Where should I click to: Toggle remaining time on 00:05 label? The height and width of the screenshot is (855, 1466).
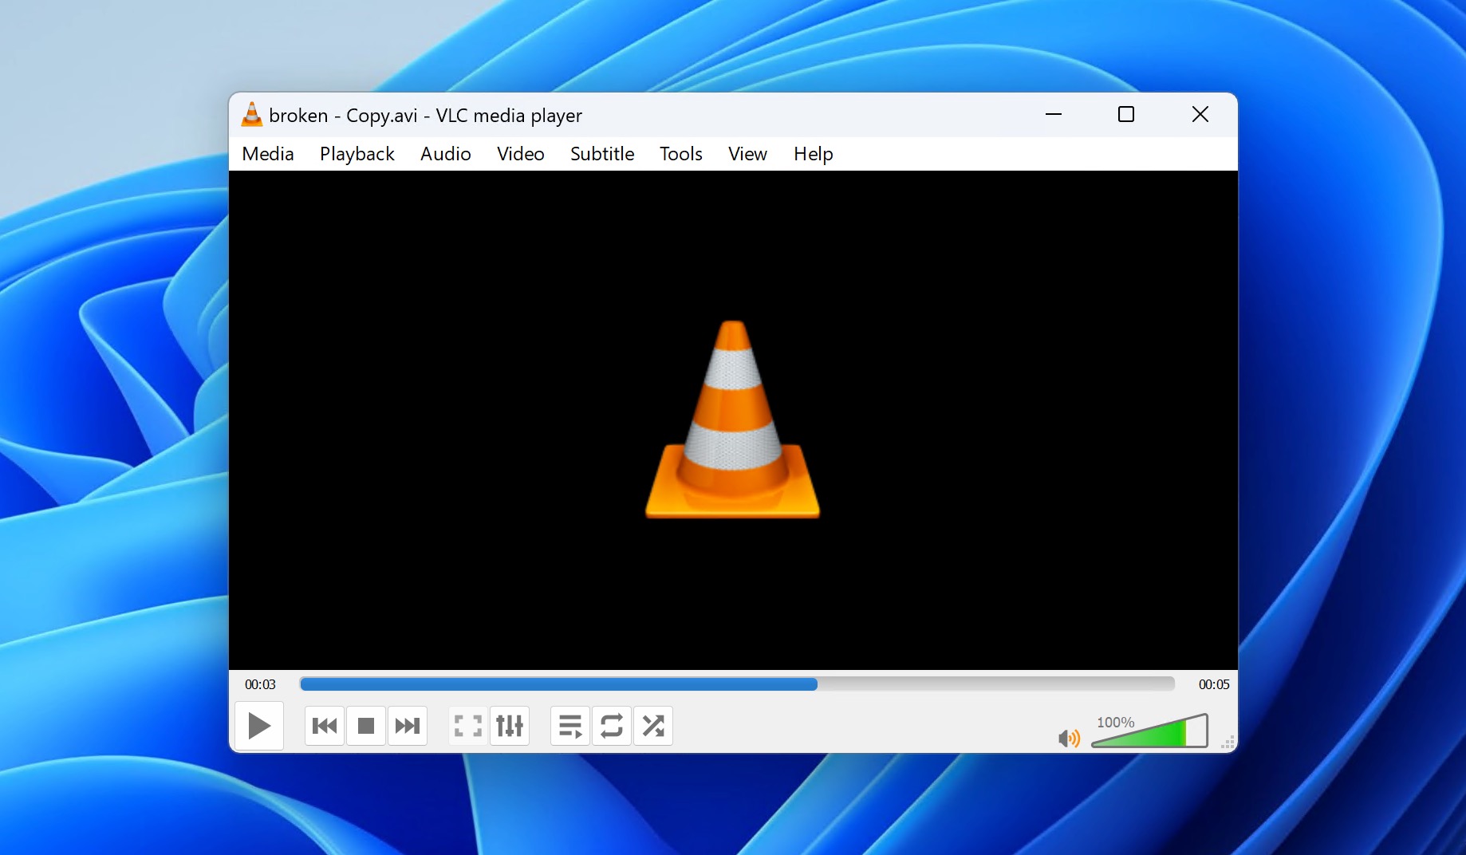[1214, 684]
